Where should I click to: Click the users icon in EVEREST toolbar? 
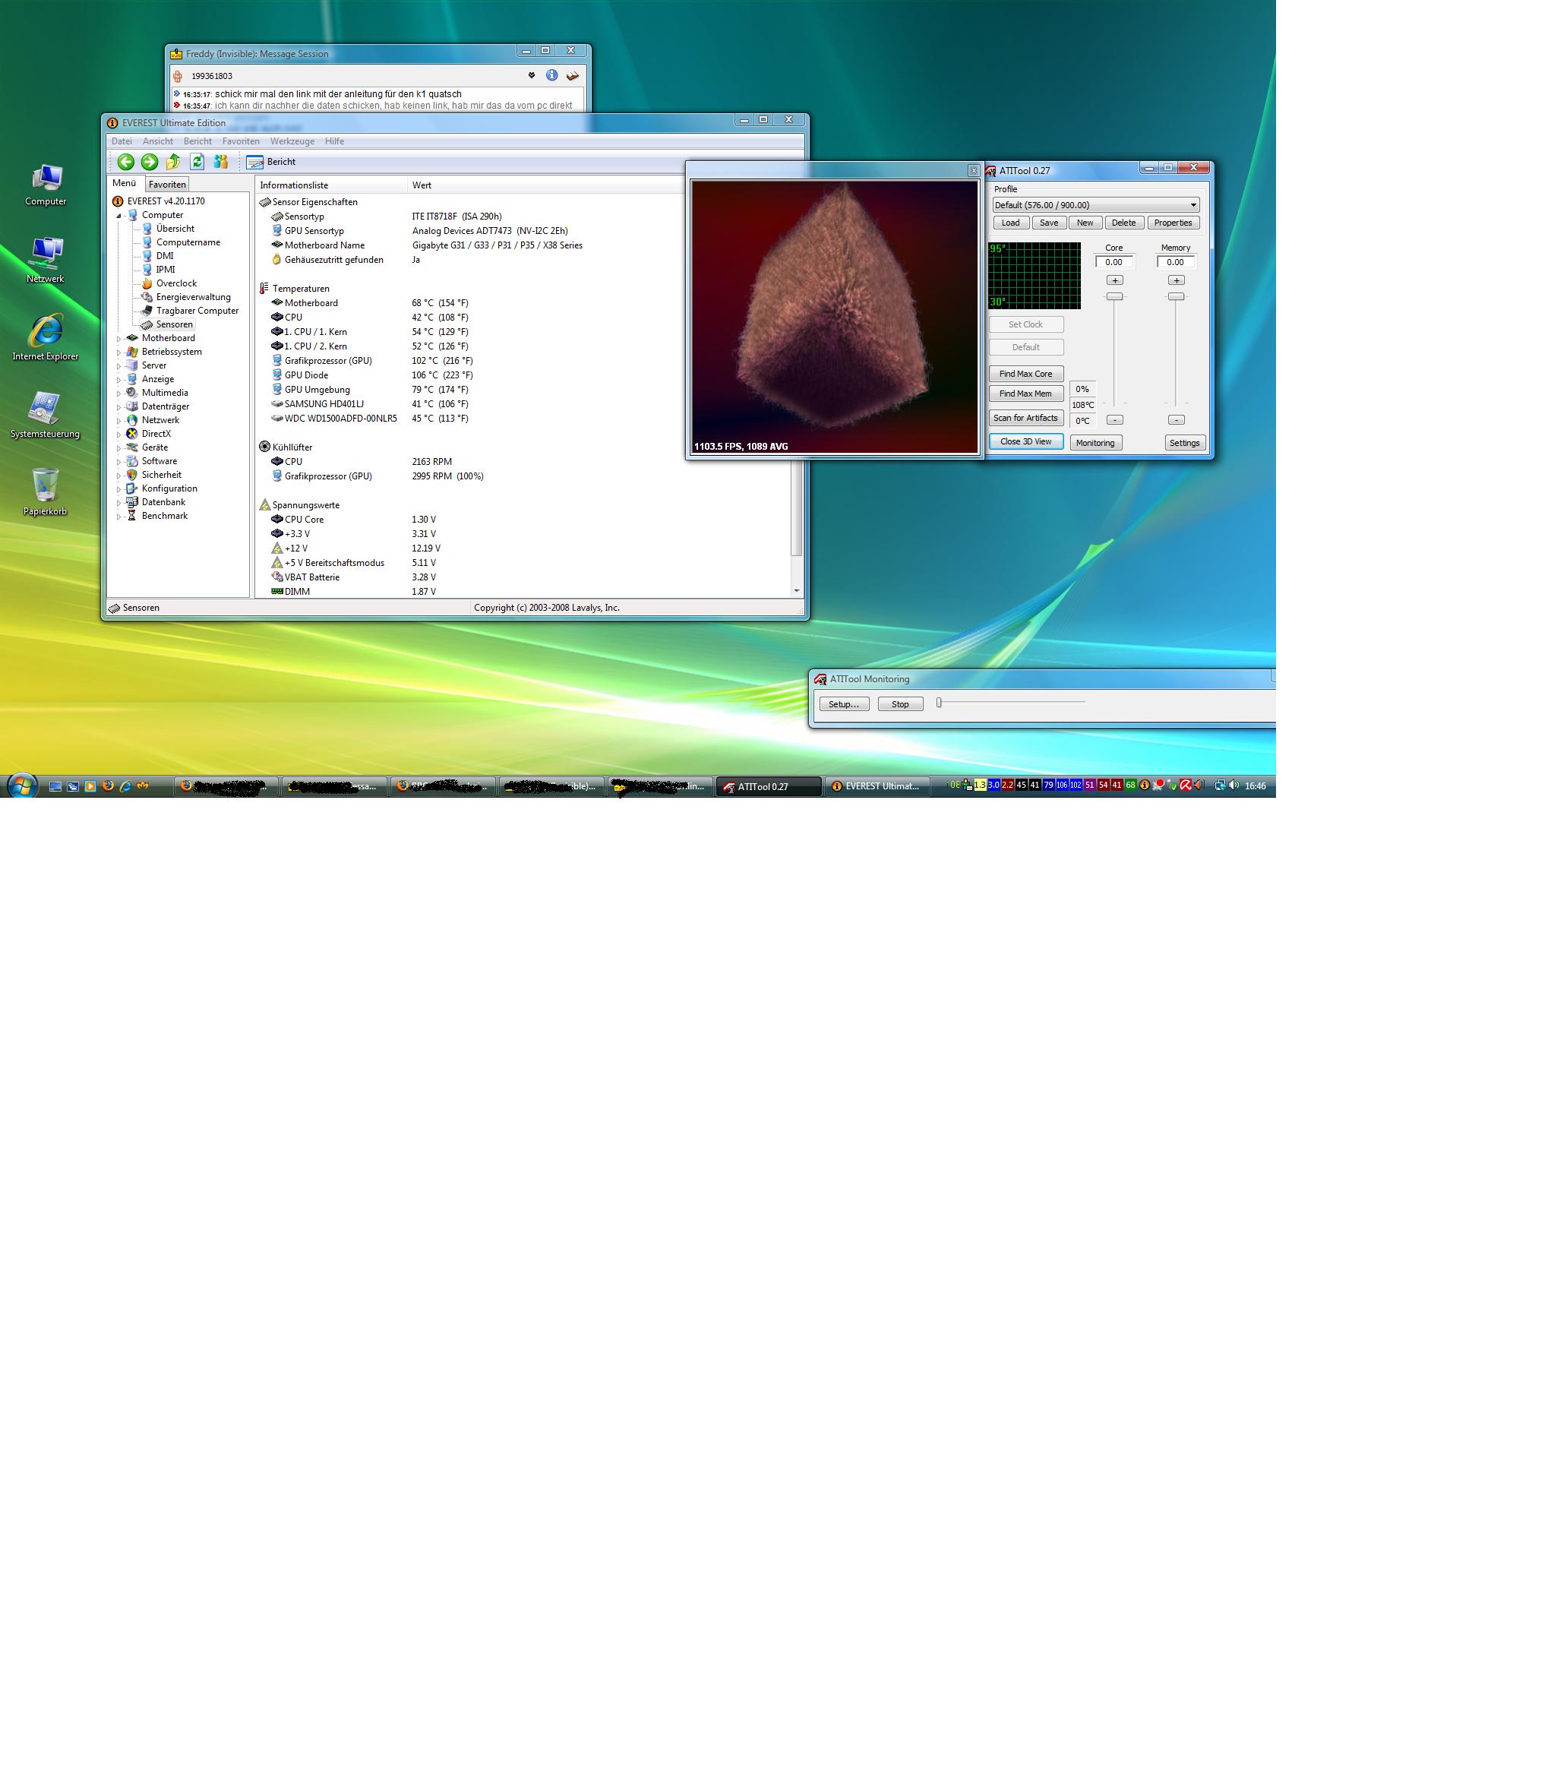coord(221,162)
